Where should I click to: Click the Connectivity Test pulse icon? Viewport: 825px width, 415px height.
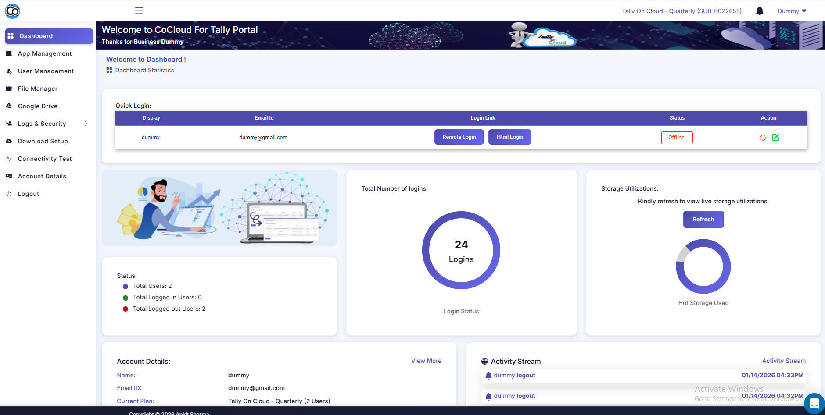(9, 159)
